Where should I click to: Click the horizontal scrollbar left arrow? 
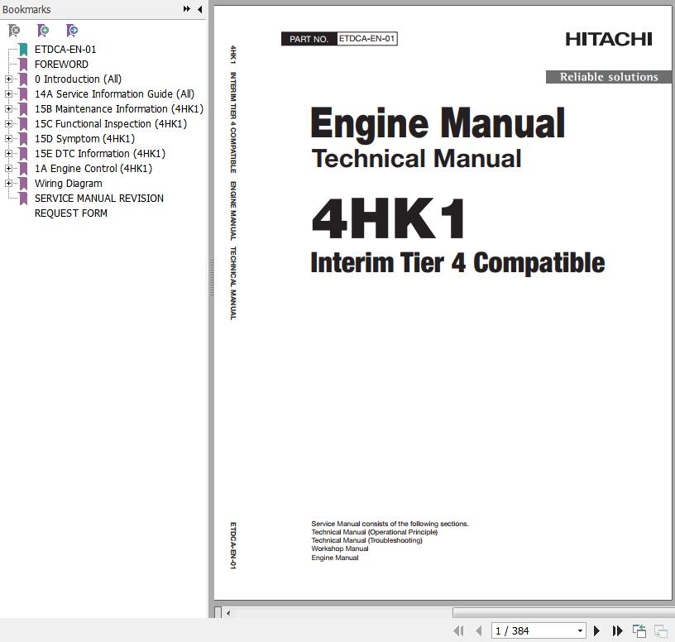click(x=228, y=613)
